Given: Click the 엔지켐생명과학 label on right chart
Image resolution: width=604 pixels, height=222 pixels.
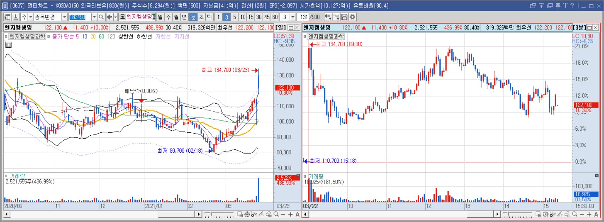Looking at the screenshot, I should pyautogui.click(x=326, y=37).
